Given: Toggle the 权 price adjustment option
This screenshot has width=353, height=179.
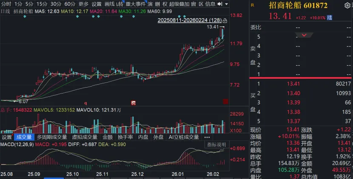Looking at the screenshot, I should tap(165, 4).
